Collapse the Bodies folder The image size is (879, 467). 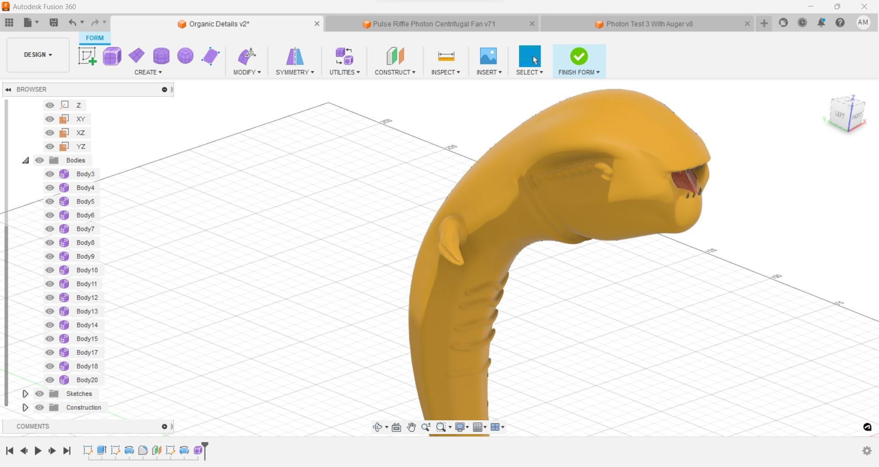[25, 160]
